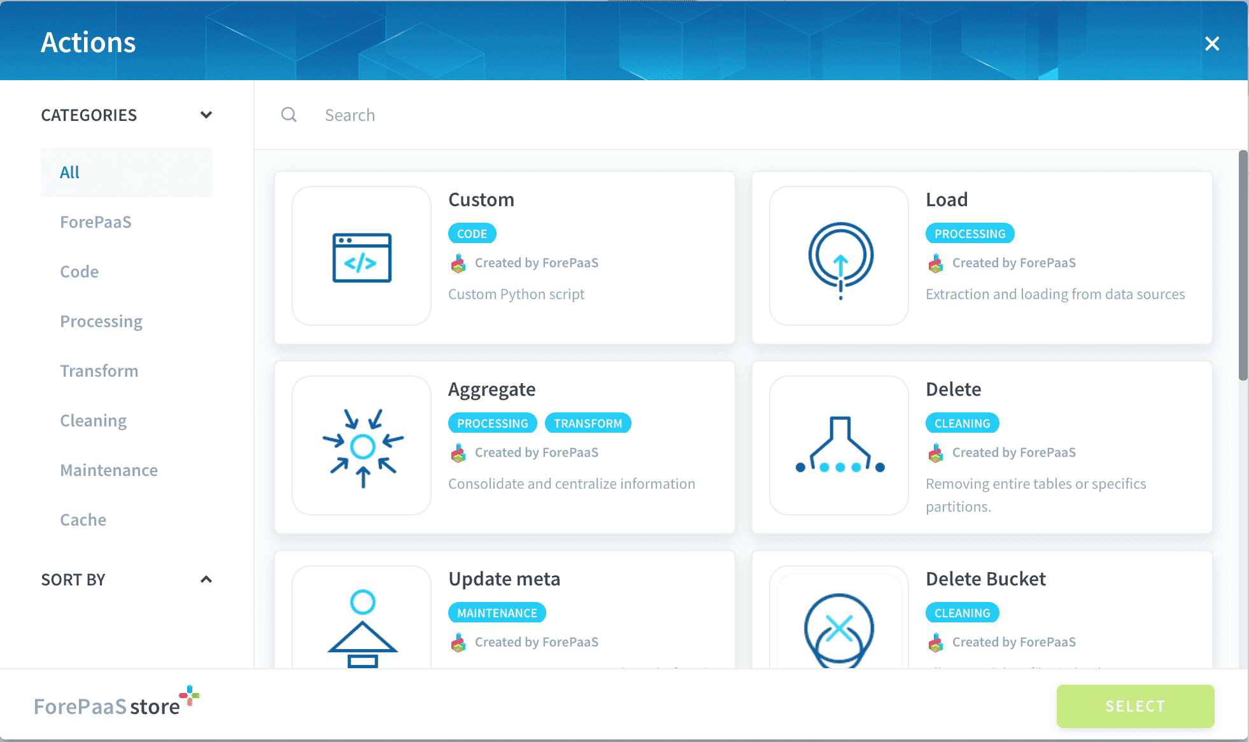Click the SORT BY heading label
This screenshot has height=742, width=1249.
(73, 580)
